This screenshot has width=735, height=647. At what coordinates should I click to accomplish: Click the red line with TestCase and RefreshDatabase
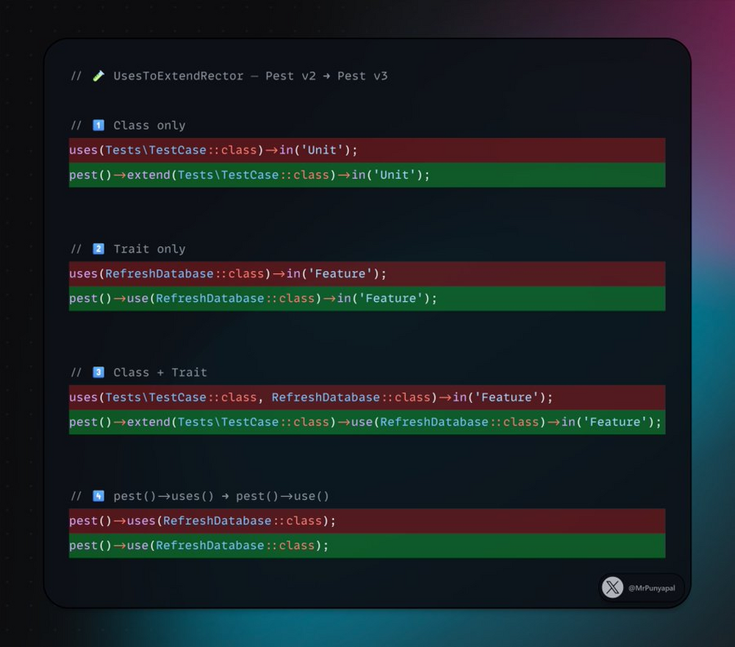(311, 397)
